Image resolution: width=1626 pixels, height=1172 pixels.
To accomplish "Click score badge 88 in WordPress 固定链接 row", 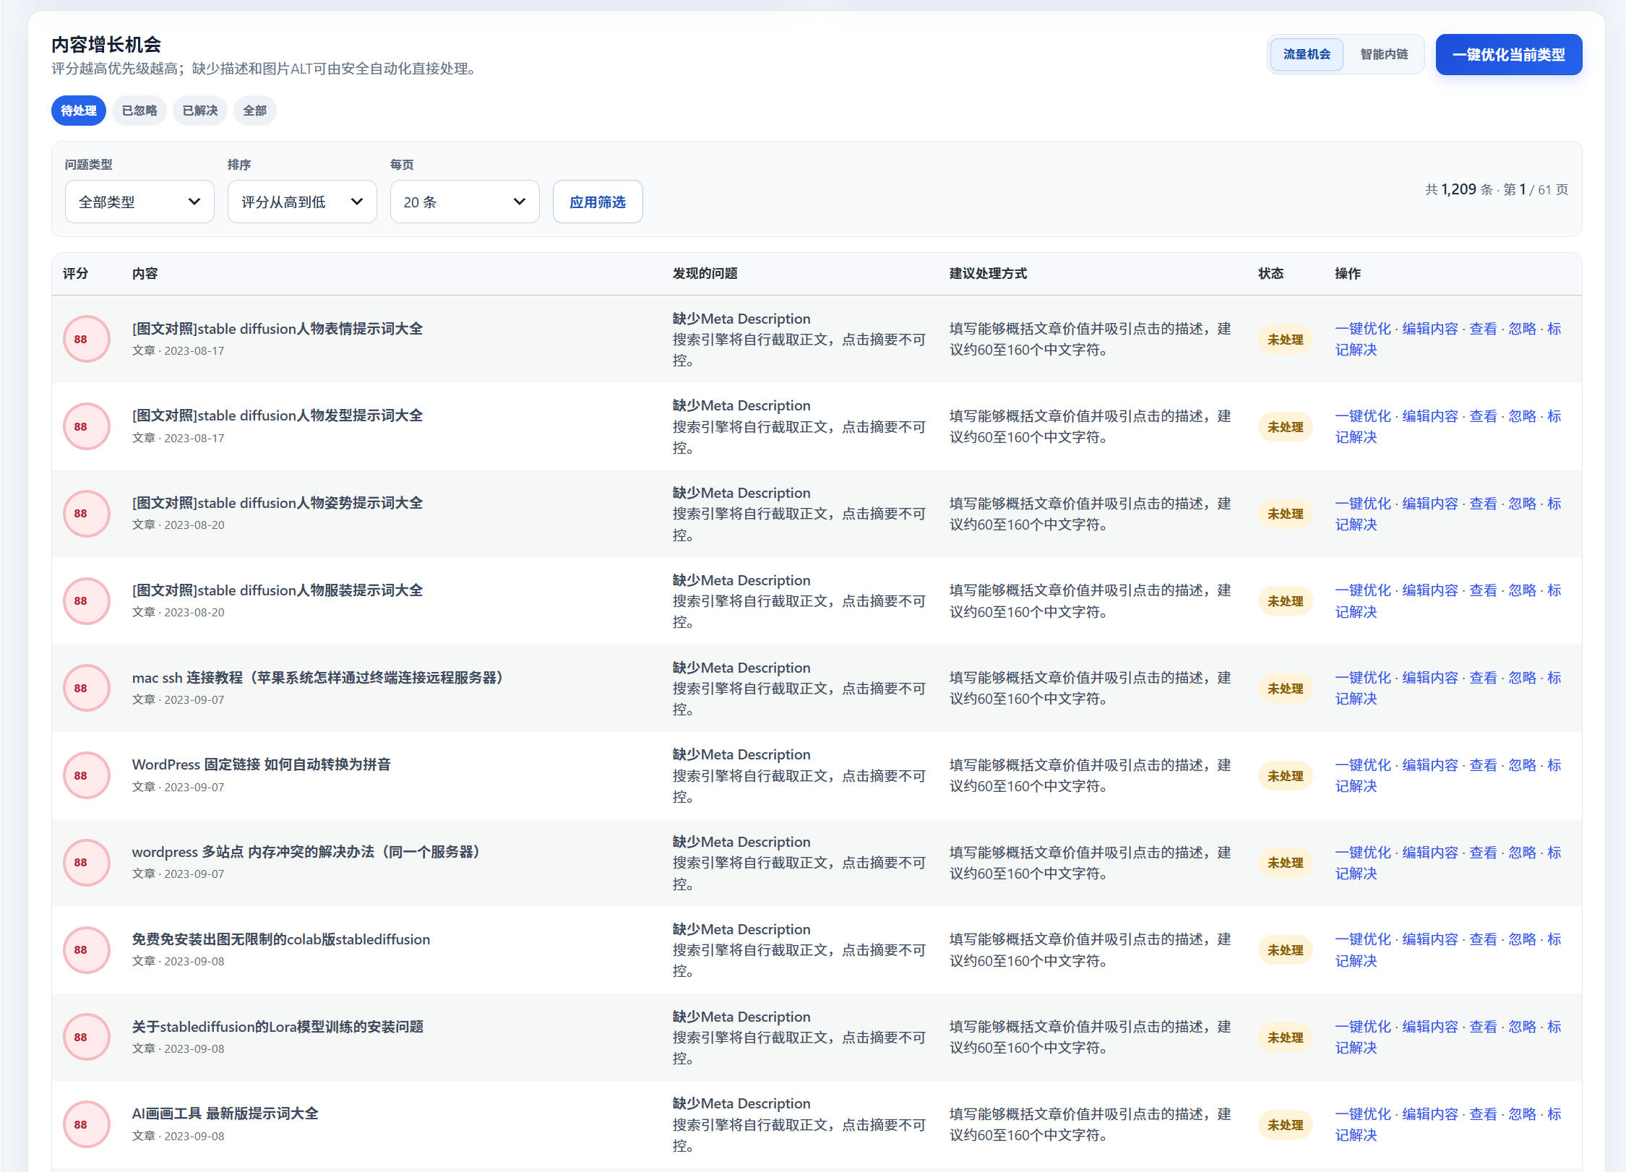I will (x=87, y=775).
